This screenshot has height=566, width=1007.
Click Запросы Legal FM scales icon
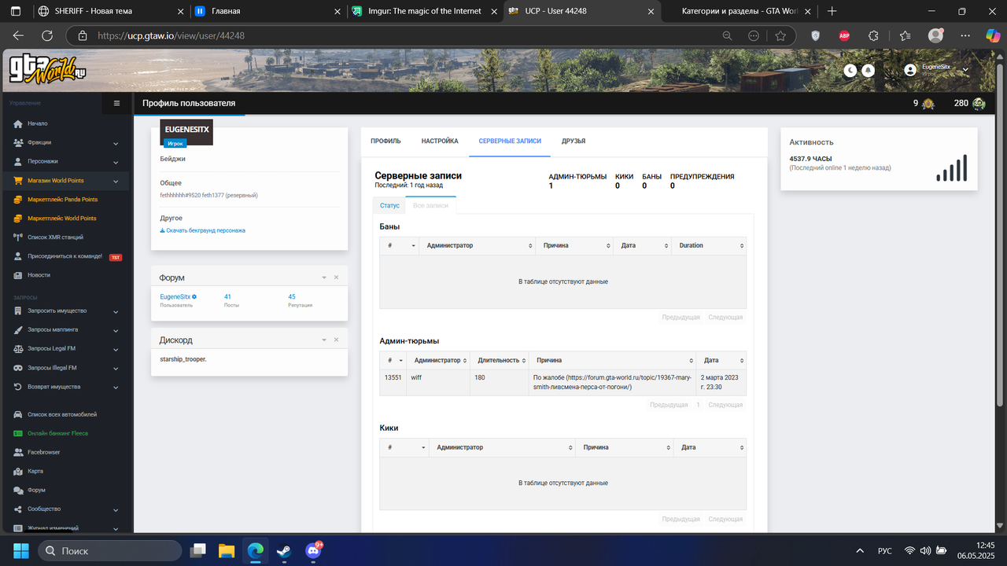[18, 348]
